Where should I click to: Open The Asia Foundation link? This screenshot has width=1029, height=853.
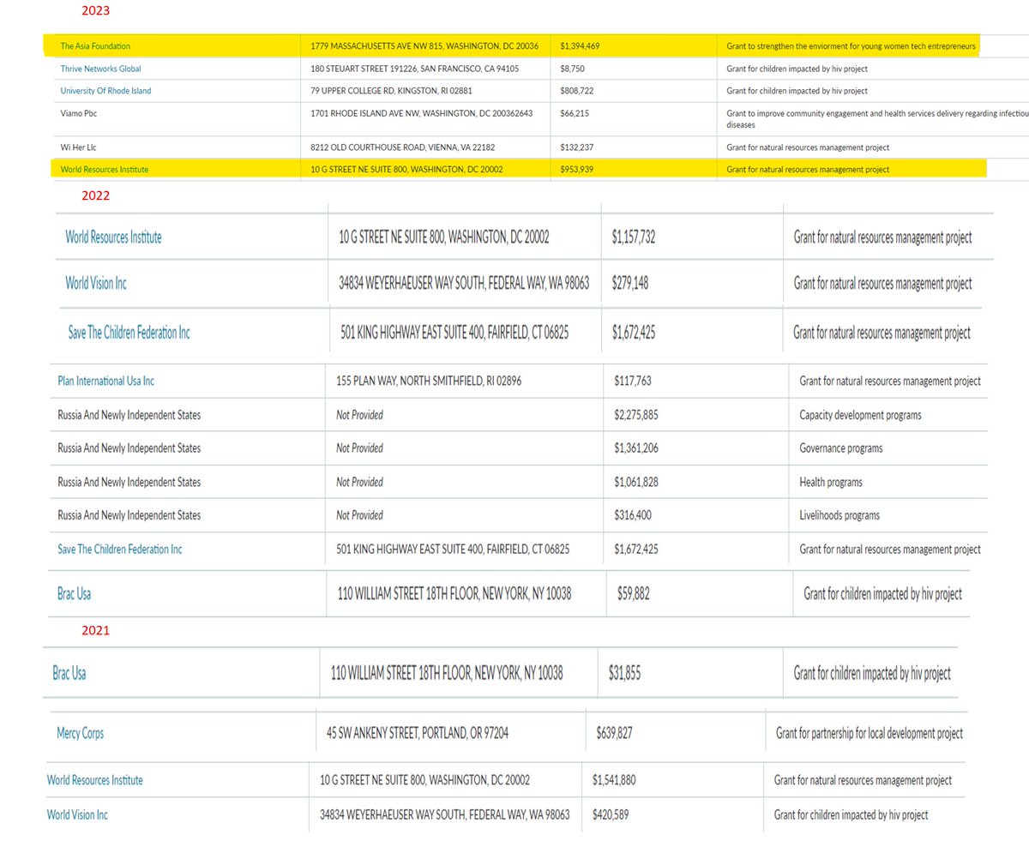(95, 45)
